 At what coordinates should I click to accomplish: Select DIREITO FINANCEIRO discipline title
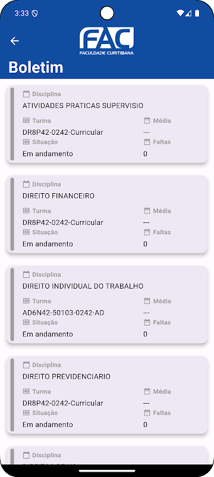[x=58, y=196]
